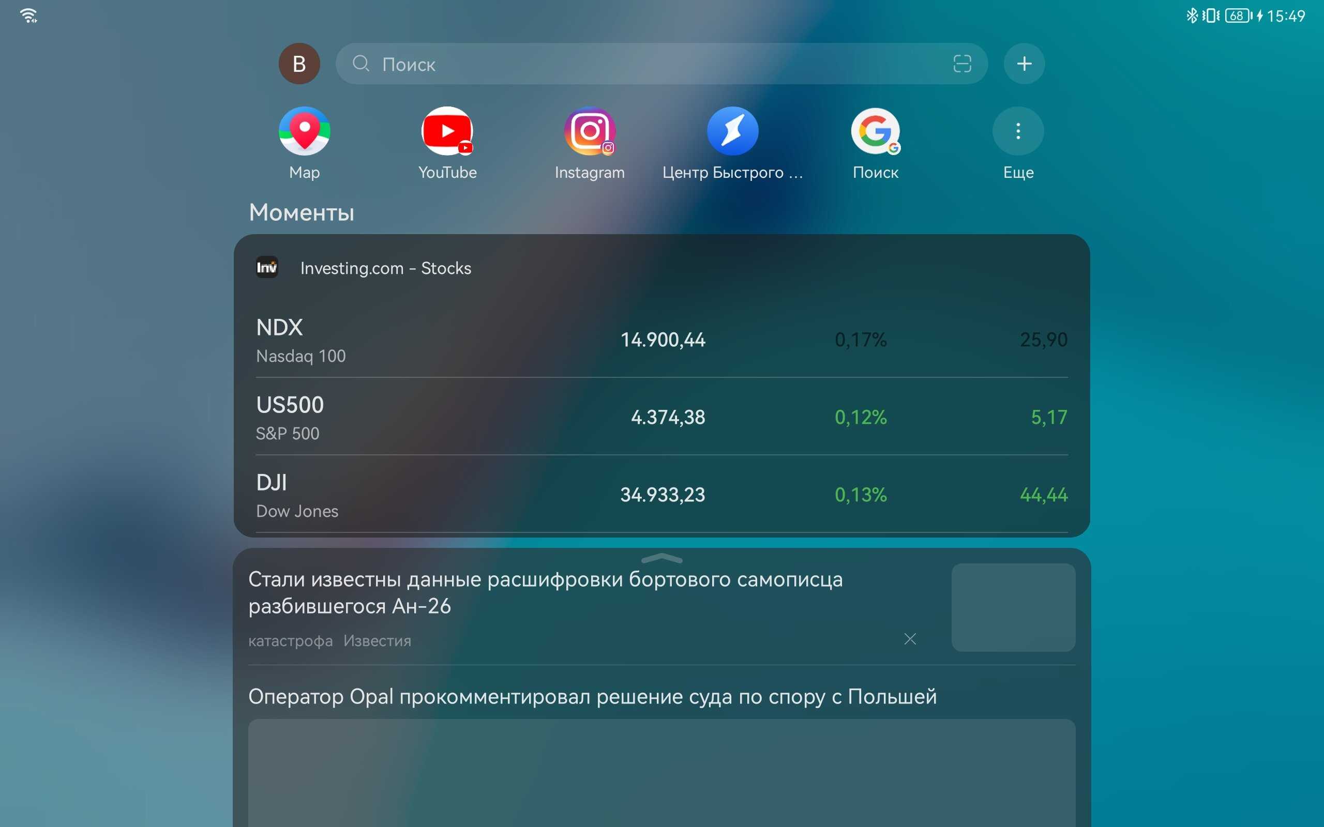Screen dimensions: 1324x827
Task: Scroll down the Моменты feed
Action: point(661,555)
